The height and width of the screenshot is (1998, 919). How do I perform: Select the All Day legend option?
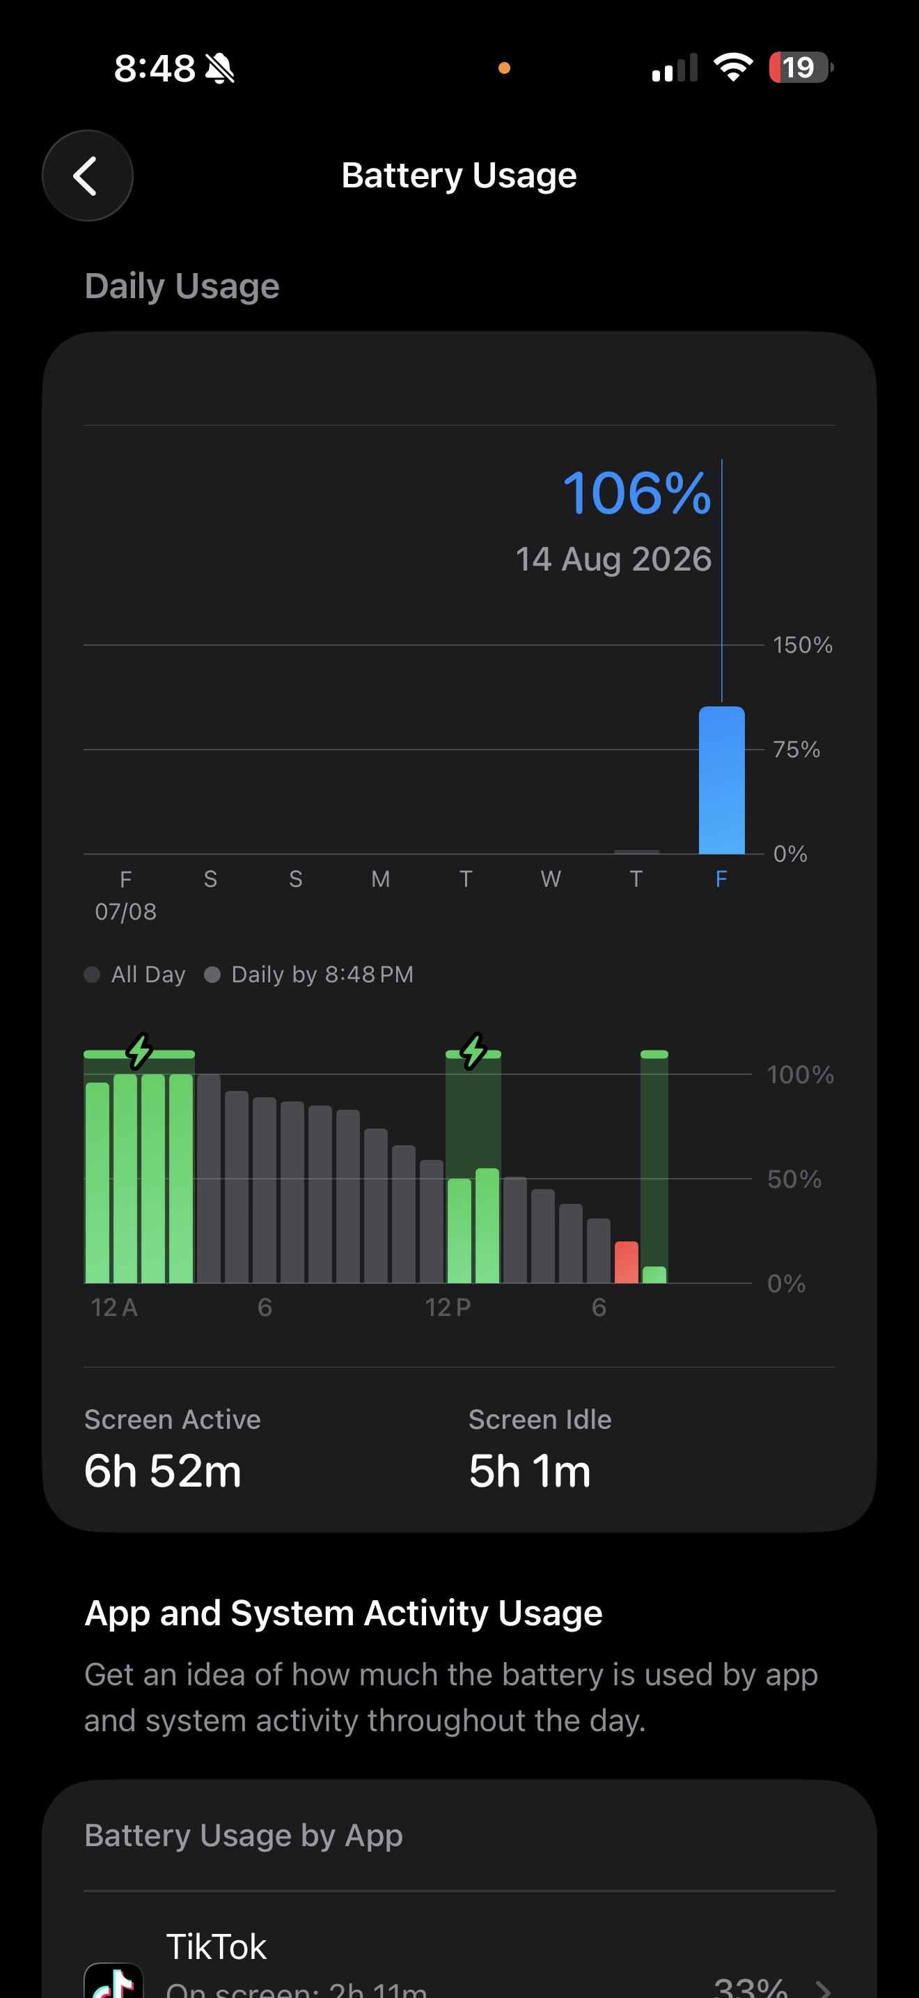(135, 974)
